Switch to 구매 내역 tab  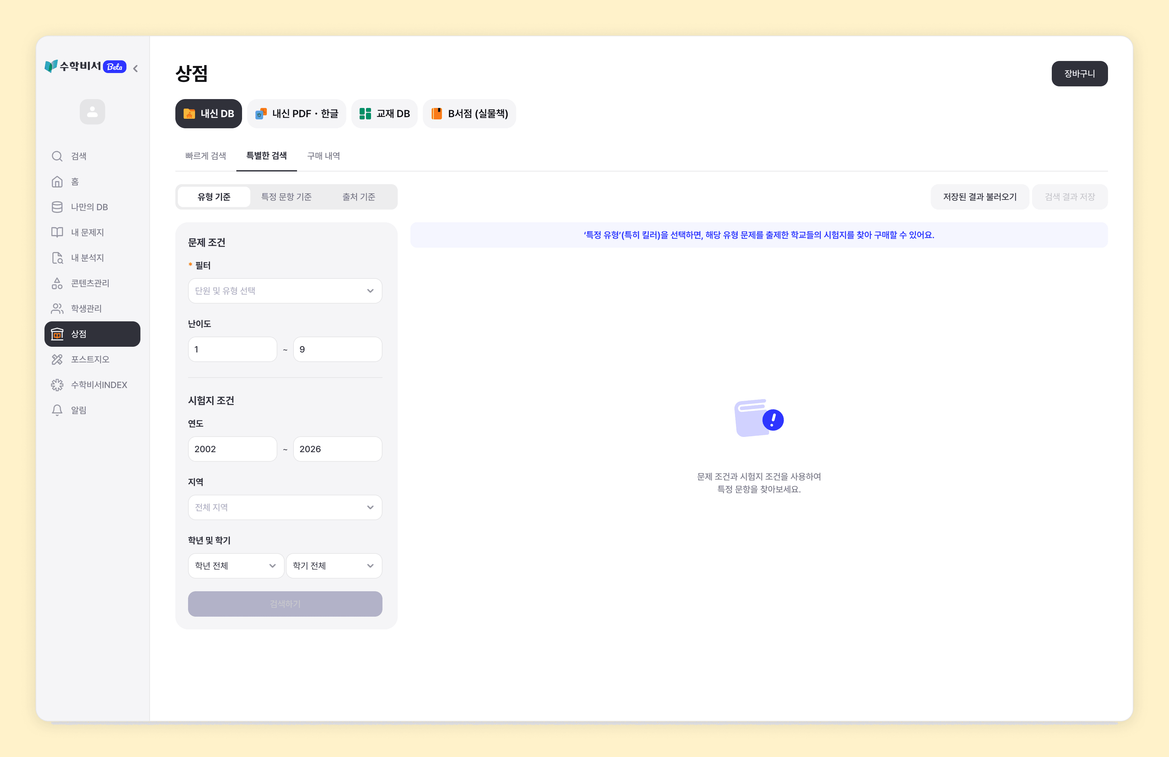(x=323, y=156)
